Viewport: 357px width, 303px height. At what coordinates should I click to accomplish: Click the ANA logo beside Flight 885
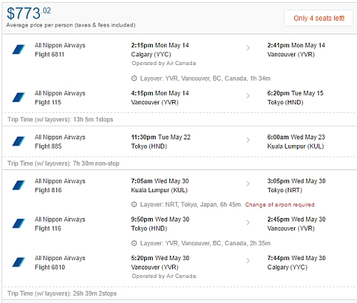19,141
